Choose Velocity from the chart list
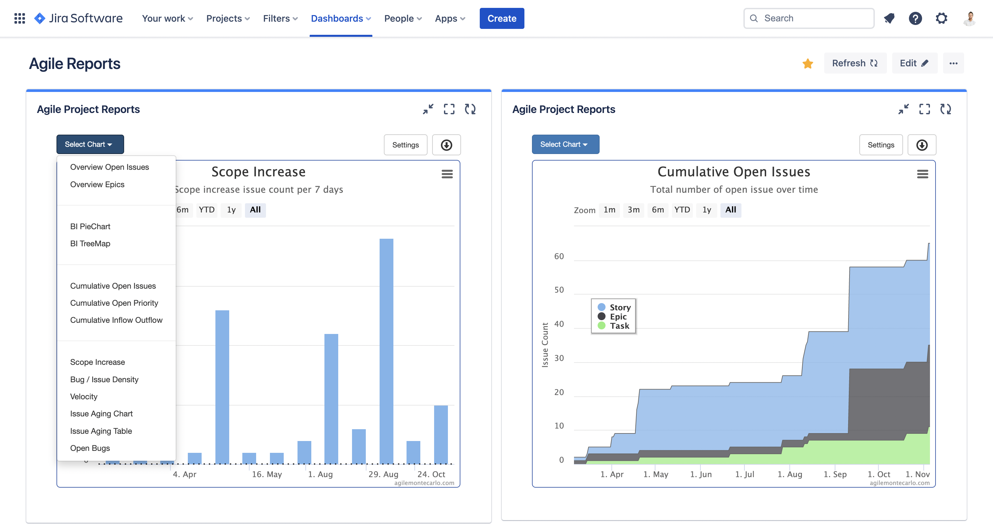The image size is (993, 530). click(x=84, y=396)
